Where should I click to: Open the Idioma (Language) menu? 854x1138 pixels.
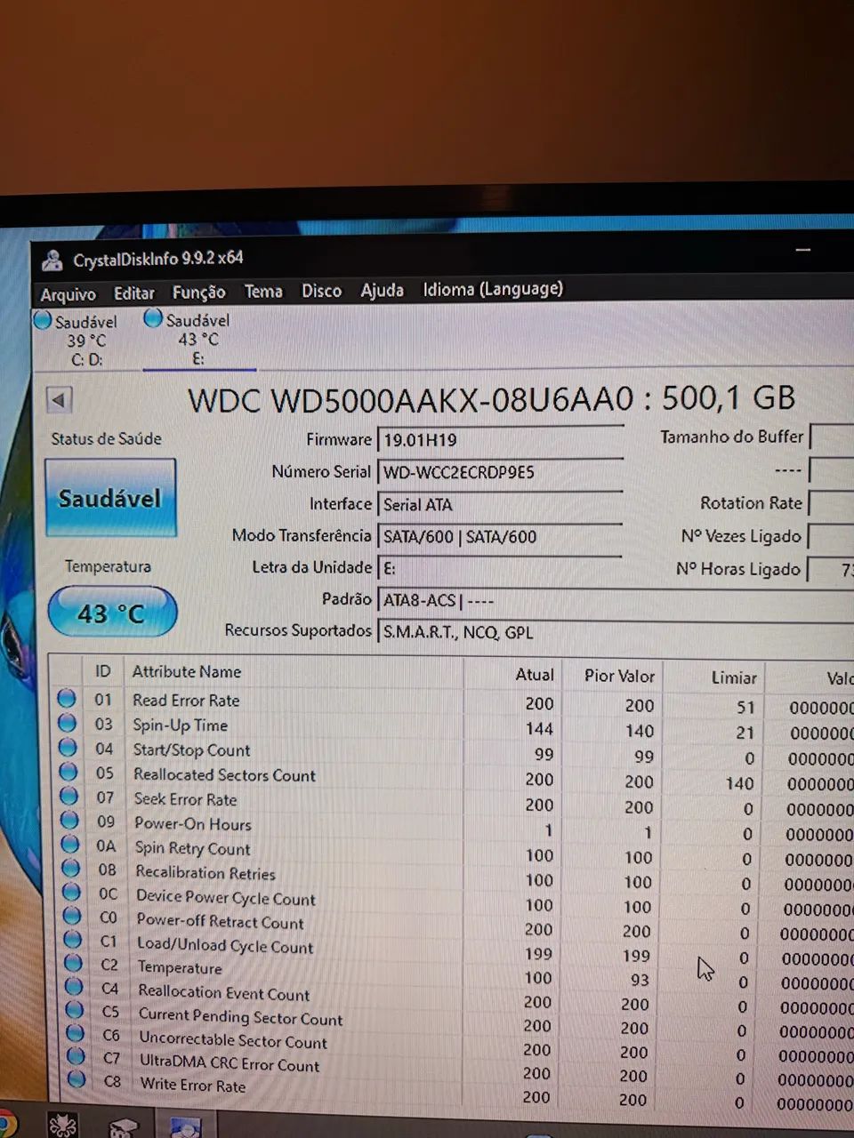point(493,289)
